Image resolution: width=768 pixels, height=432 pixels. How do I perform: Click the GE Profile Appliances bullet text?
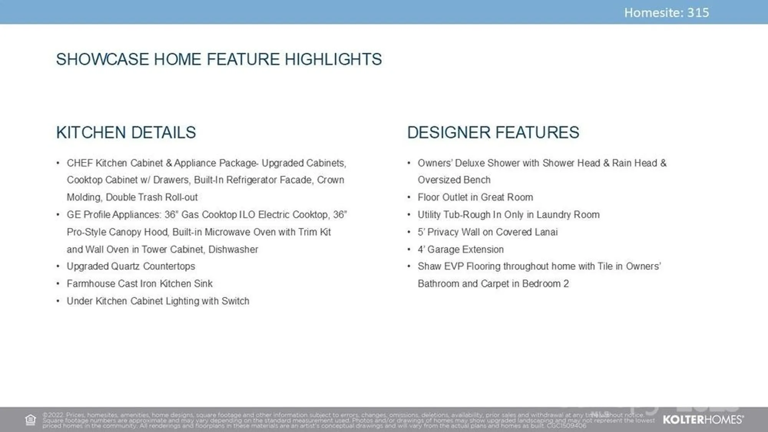[x=207, y=215]
